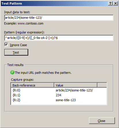This screenshot has width=119, height=128.
Task: Click the Close button
Action: [102, 121]
